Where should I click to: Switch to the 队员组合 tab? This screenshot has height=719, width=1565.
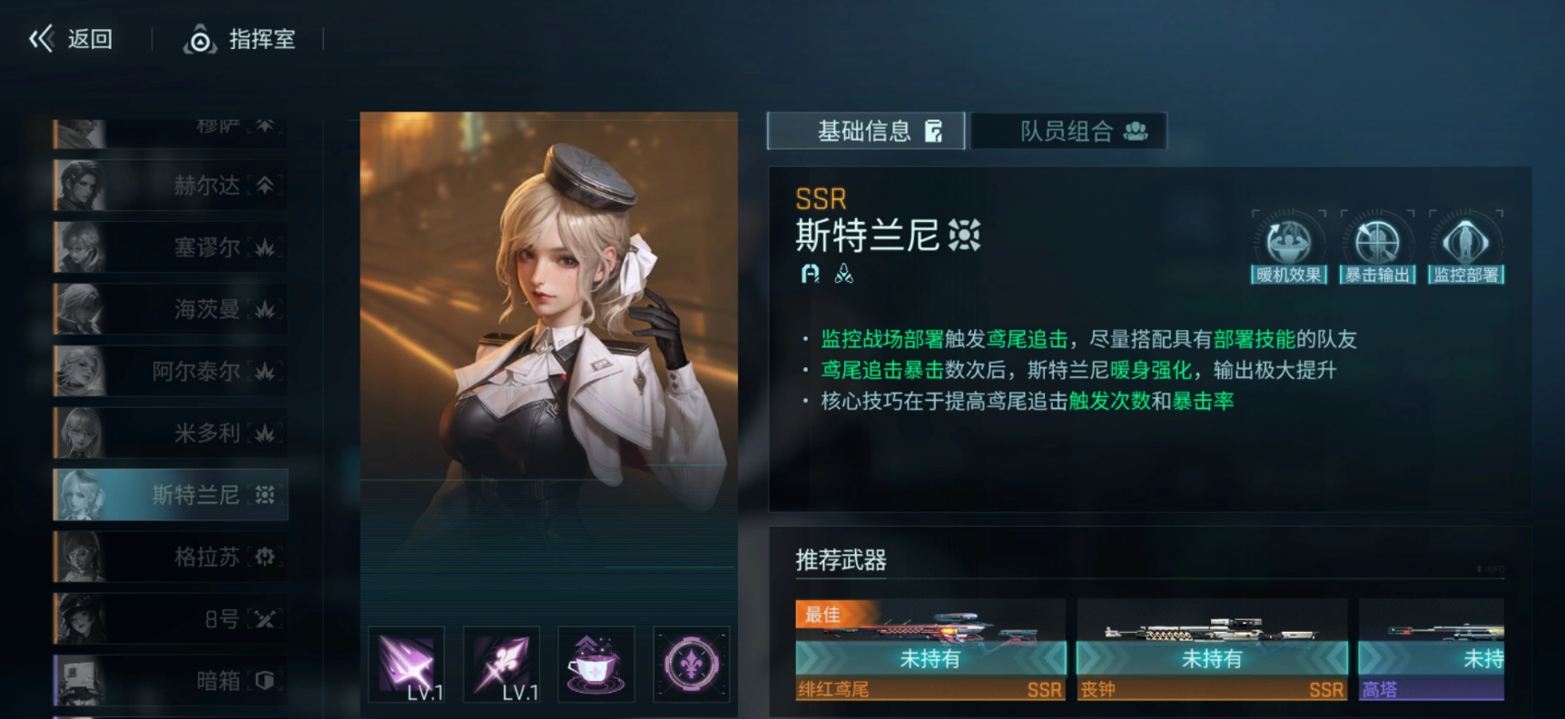1068,131
